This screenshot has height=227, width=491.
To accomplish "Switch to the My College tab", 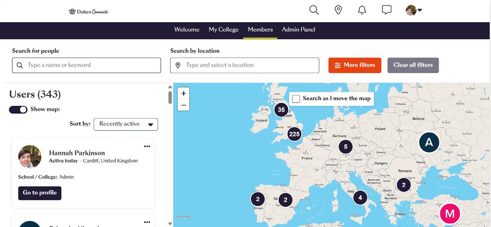I will click(223, 30).
